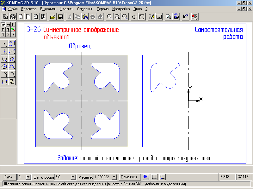Open the Настройка menu
253x189 pixels.
[x=121, y=9]
